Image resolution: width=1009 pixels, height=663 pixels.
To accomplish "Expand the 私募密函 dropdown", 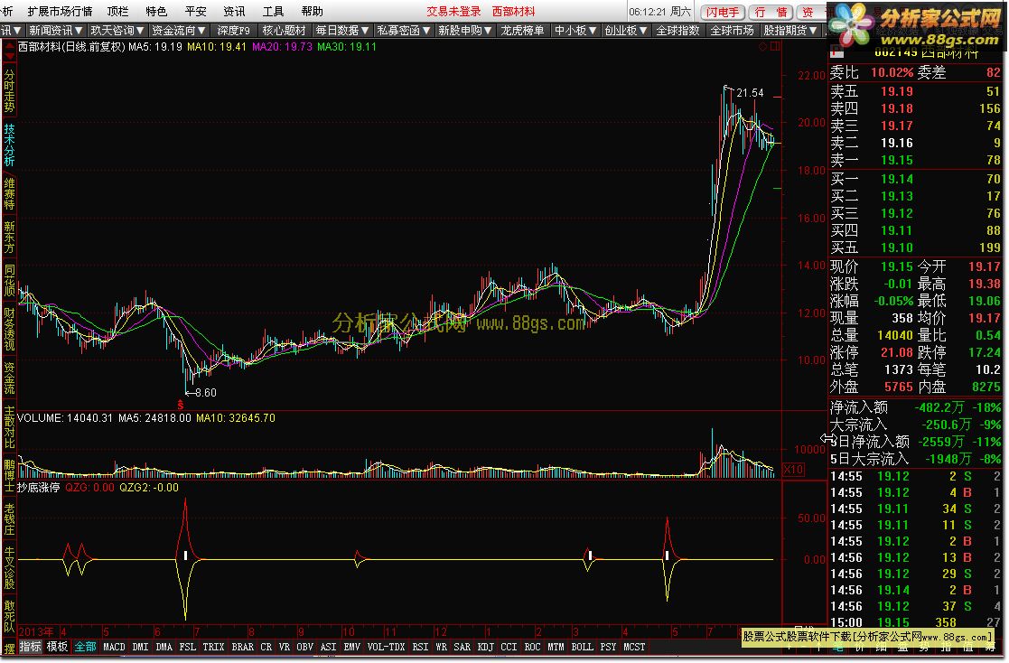I will coord(404,30).
